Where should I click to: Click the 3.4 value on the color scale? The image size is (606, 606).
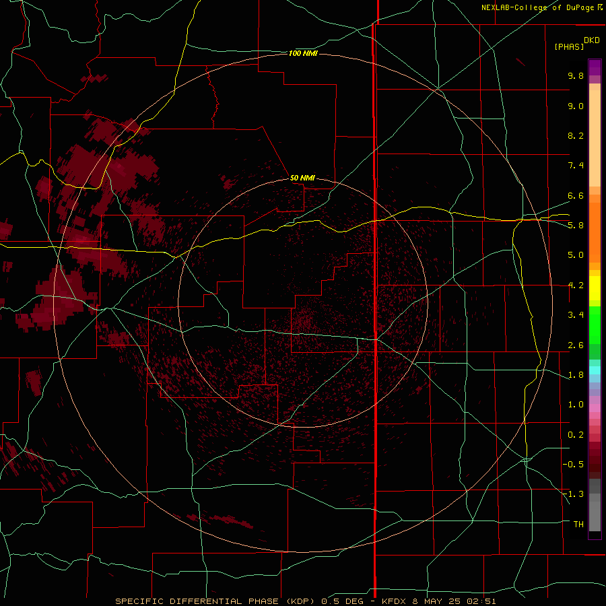click(576, 315)
